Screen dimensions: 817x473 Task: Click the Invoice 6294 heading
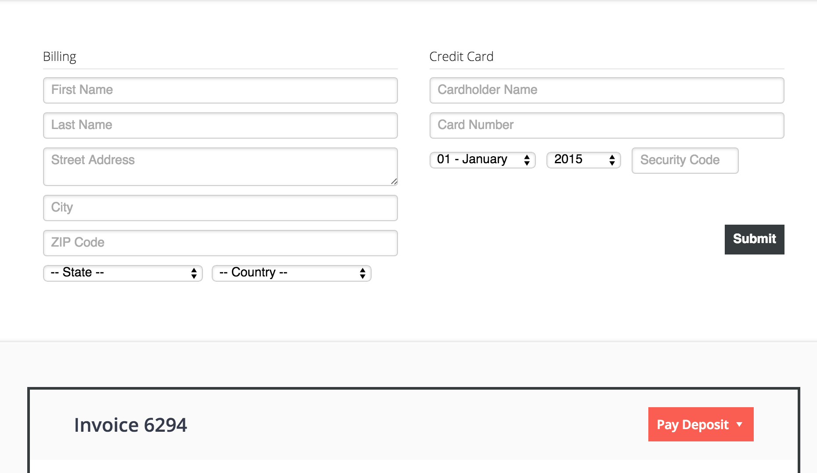130,425
